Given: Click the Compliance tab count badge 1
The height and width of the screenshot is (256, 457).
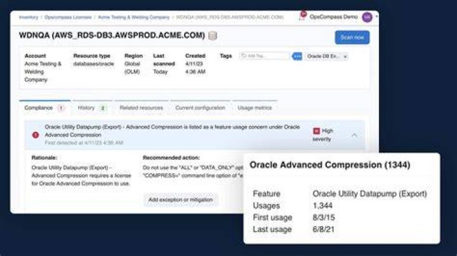Looking at the screenshot, I should point(61,108).
